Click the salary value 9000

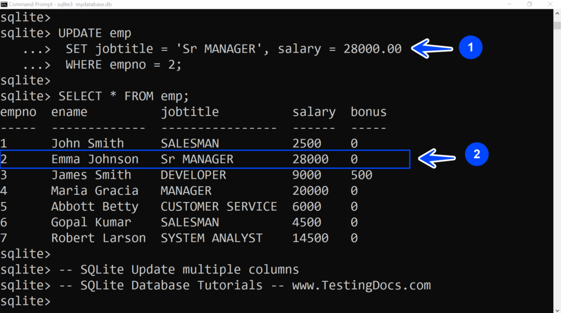click(x=307, y=175)
